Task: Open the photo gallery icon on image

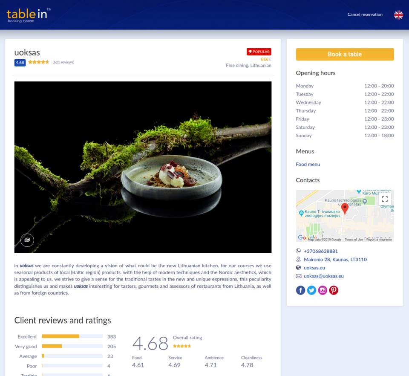Action: (27, 240)
